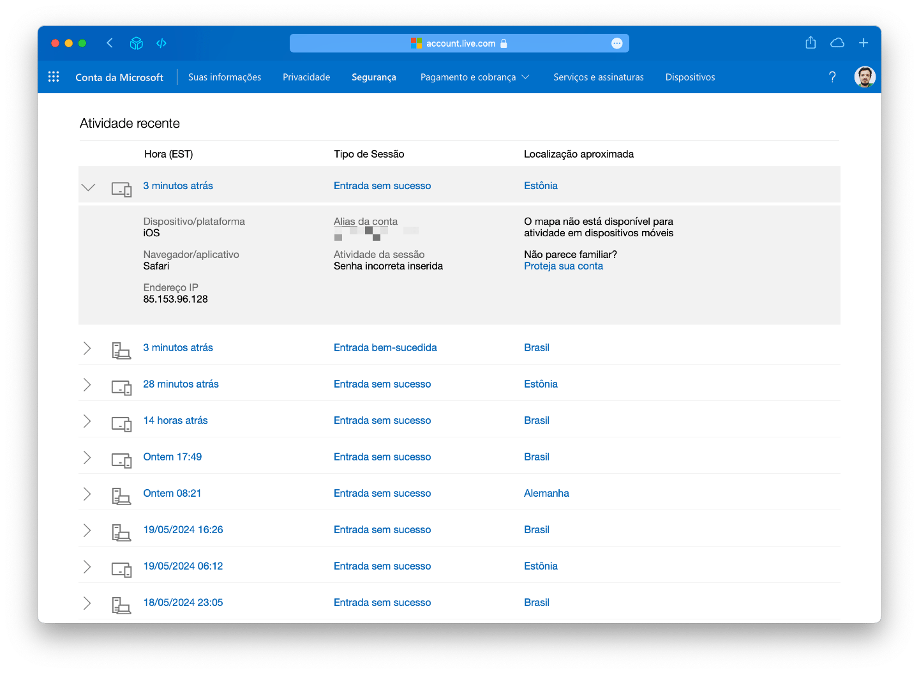Switch to Dispositivos tab

pyautogui.click(x=690, y=77)
